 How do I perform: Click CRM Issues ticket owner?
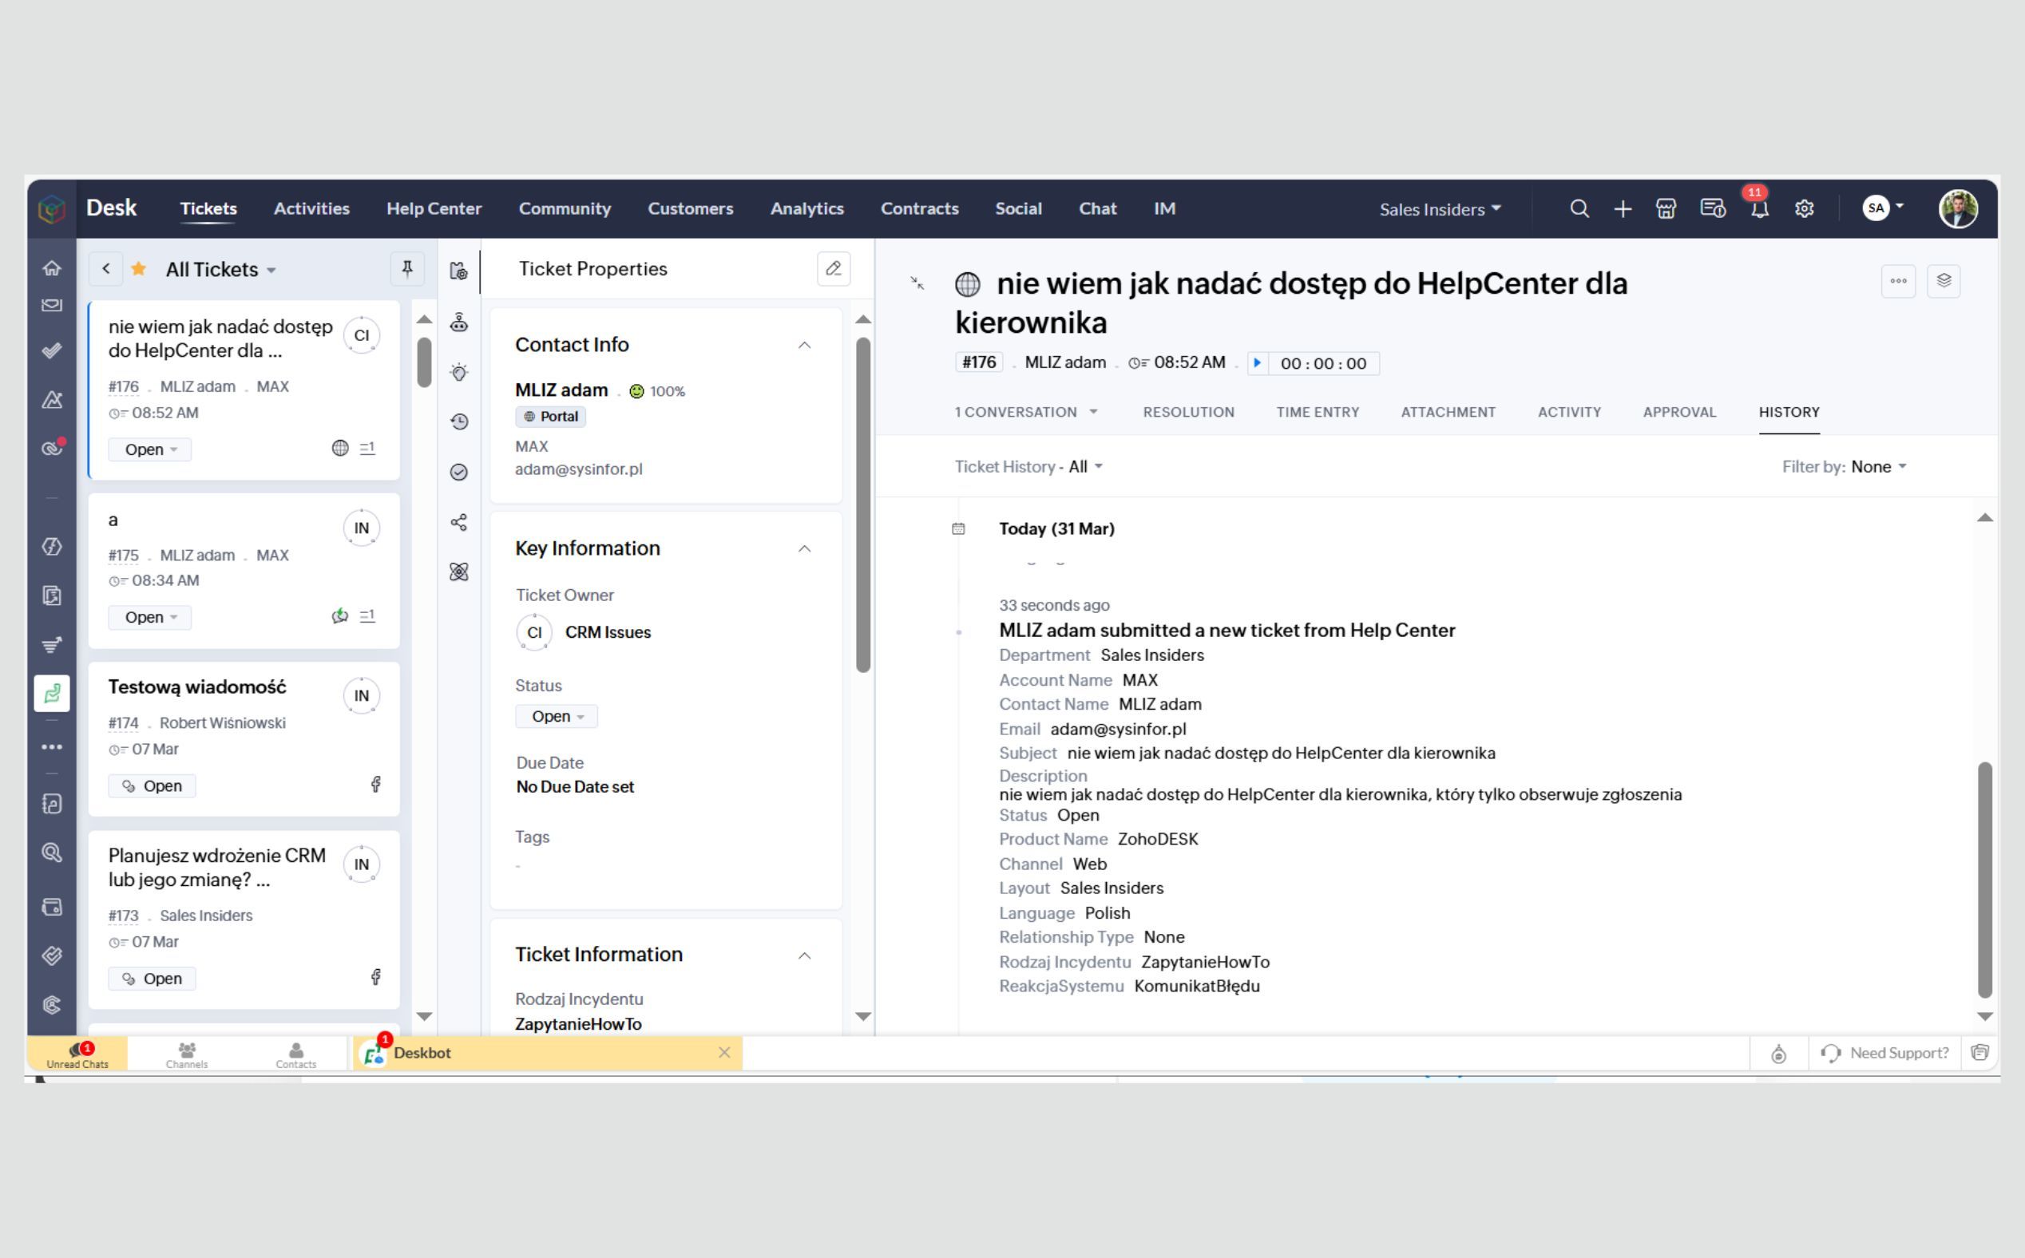[x=608, y=632]
